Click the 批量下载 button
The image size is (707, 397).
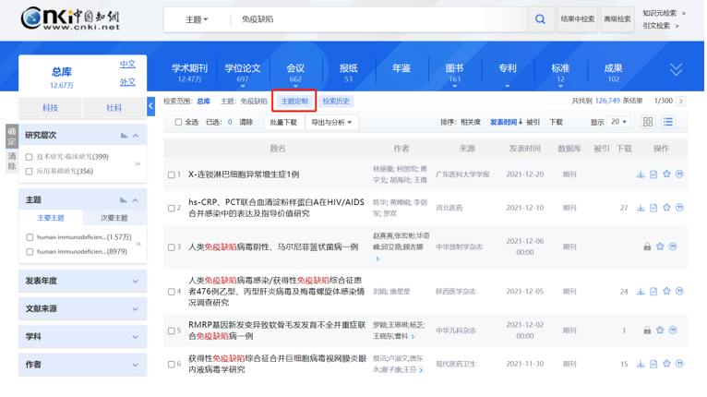pos(282,123)
